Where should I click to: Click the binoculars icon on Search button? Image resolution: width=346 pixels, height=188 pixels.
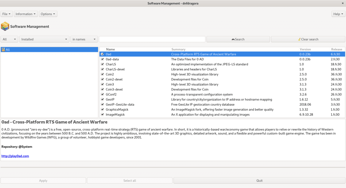pos(233,39)
